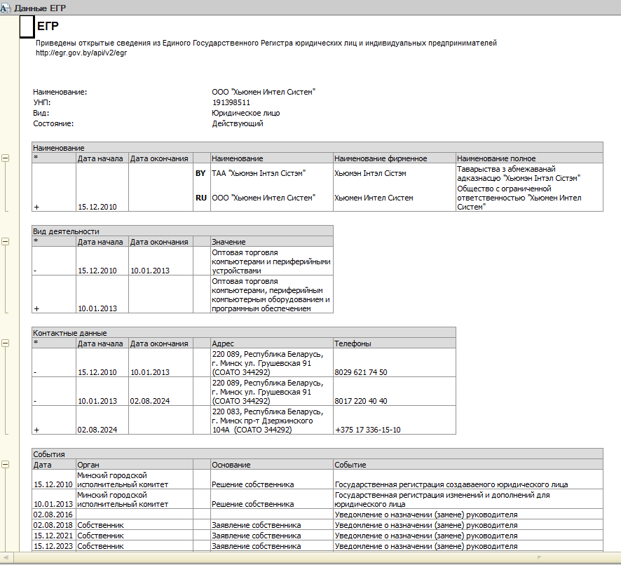This screenshot has width=621, height=565.
Task: Collapse the Вид деятельности group
Action: pyautogui.click(x=6, y=241)
